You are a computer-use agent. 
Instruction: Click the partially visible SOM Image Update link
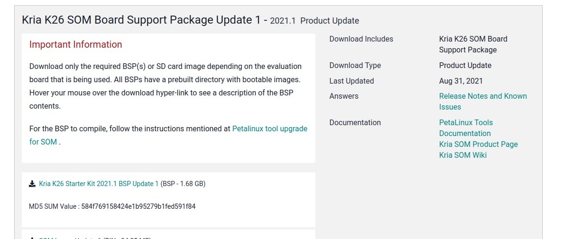(x=69, y=238)
